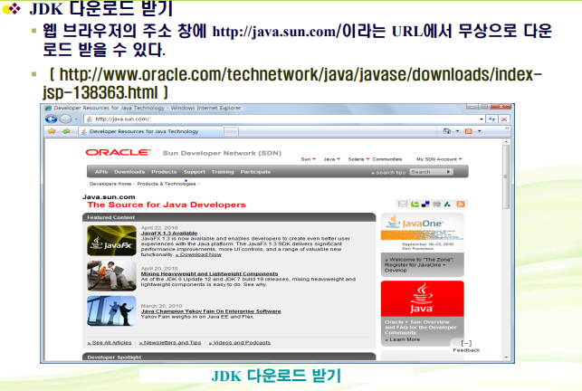
Task: Click the address bar showing http://java.sun.com/
Action: click(282, 119)
